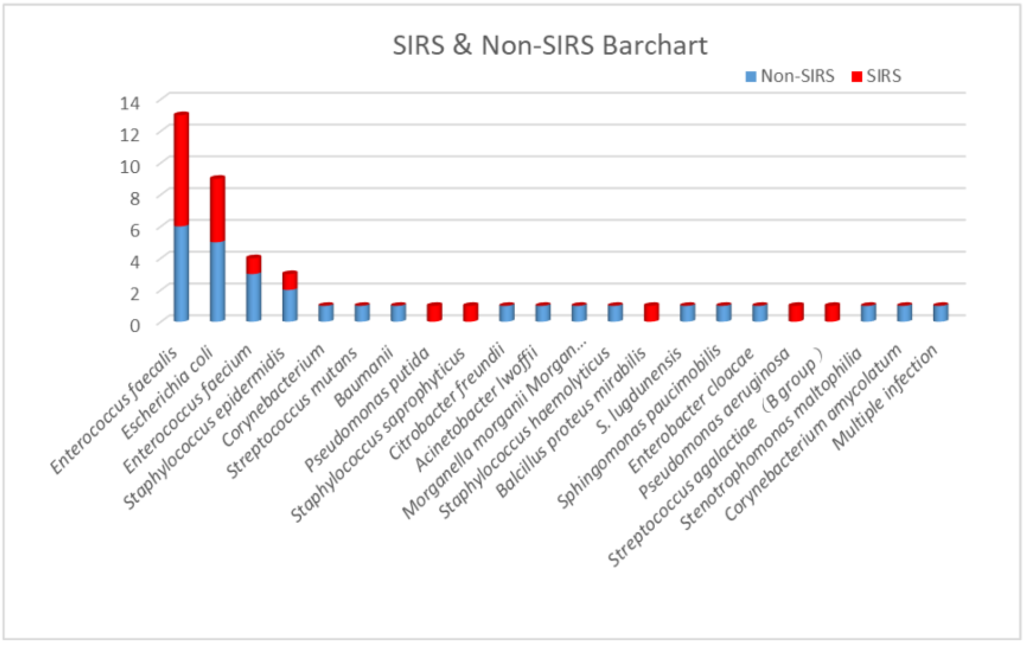Viewport: 1025px width, 645px height.
Task: Select the red Pseudomonas aeruginosa bar
Action: [796, 313]
